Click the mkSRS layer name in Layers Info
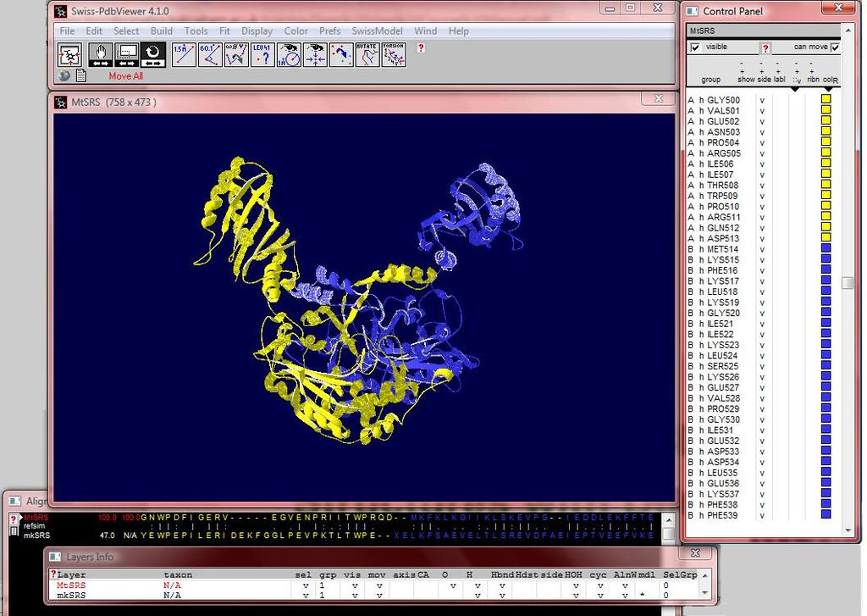 coord(71,596)
